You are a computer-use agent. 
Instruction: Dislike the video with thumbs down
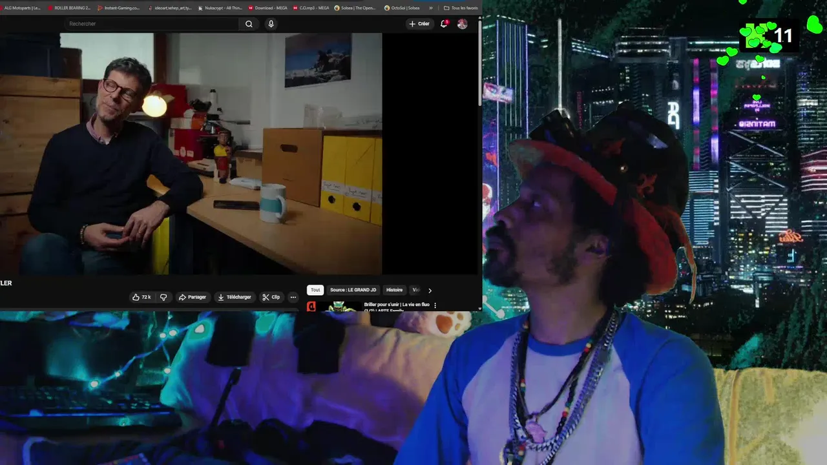coord(163,297)
